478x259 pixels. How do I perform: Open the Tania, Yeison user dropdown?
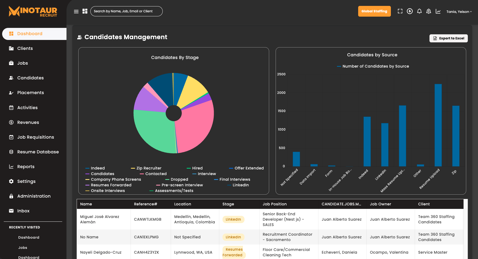[x=459, y=12]
